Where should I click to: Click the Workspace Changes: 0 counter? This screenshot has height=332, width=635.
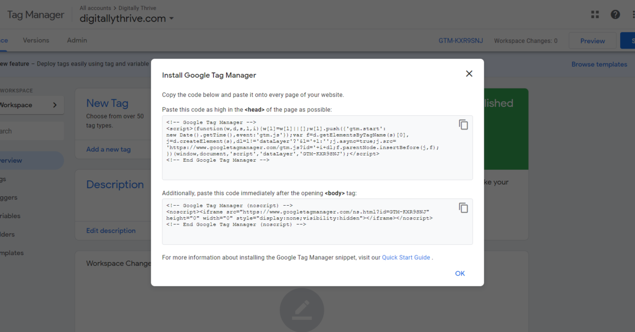pyautogui.click(x=526, y=41)
